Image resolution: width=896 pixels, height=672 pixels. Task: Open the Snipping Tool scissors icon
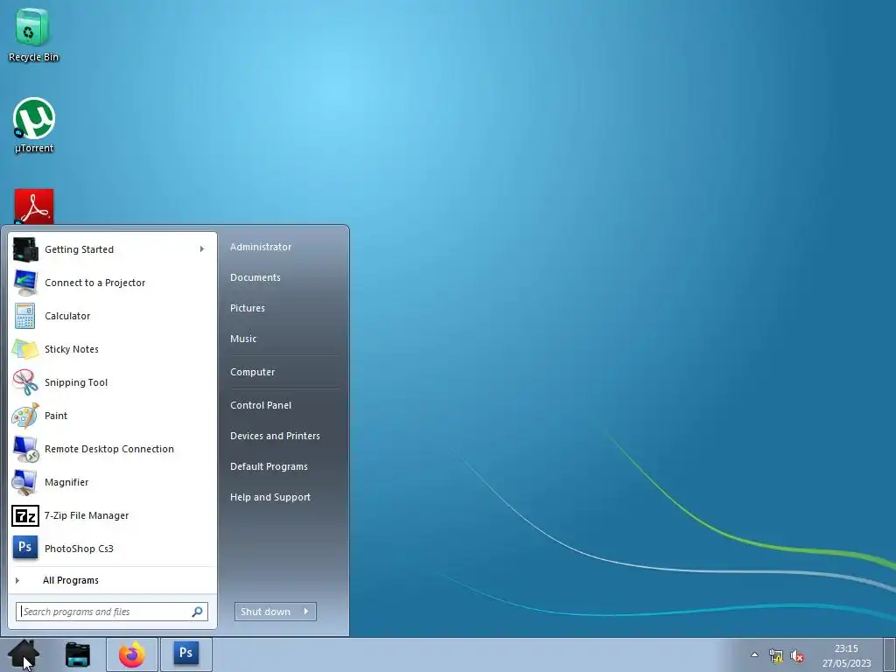pyautogui.click(x=25, y=381)
